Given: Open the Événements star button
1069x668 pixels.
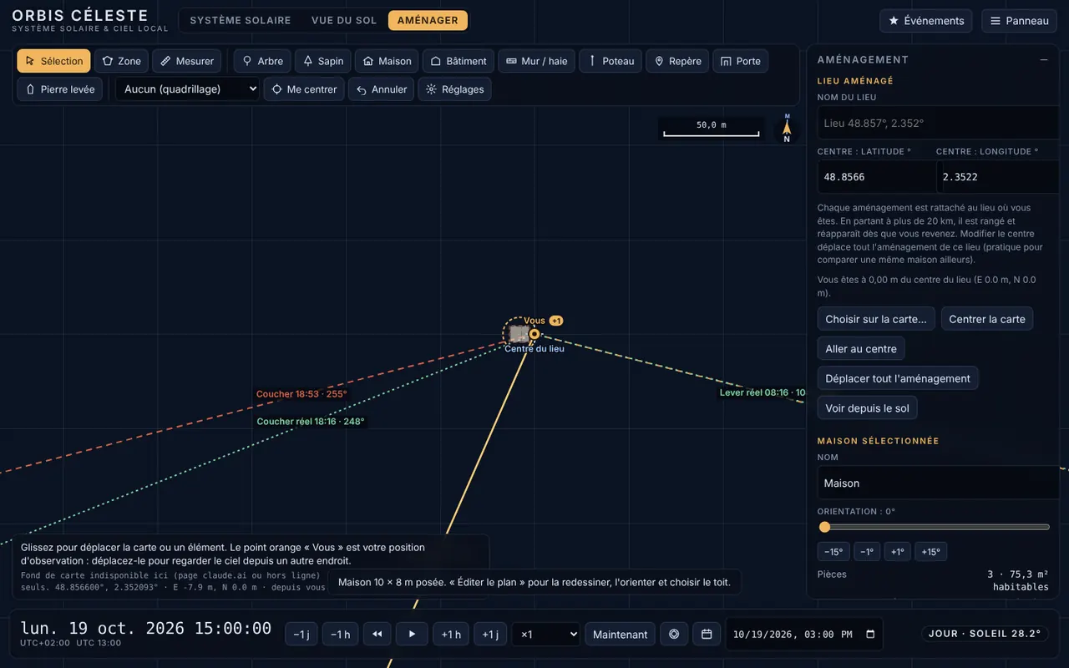Looking at the screenshot, I should coord(926,21).
